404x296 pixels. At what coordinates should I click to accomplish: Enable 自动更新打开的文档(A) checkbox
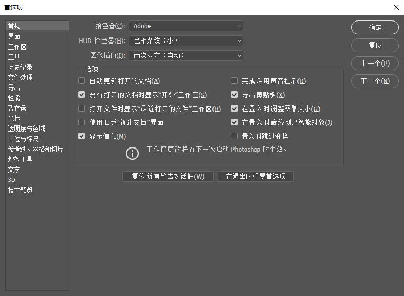click(82, 81)
